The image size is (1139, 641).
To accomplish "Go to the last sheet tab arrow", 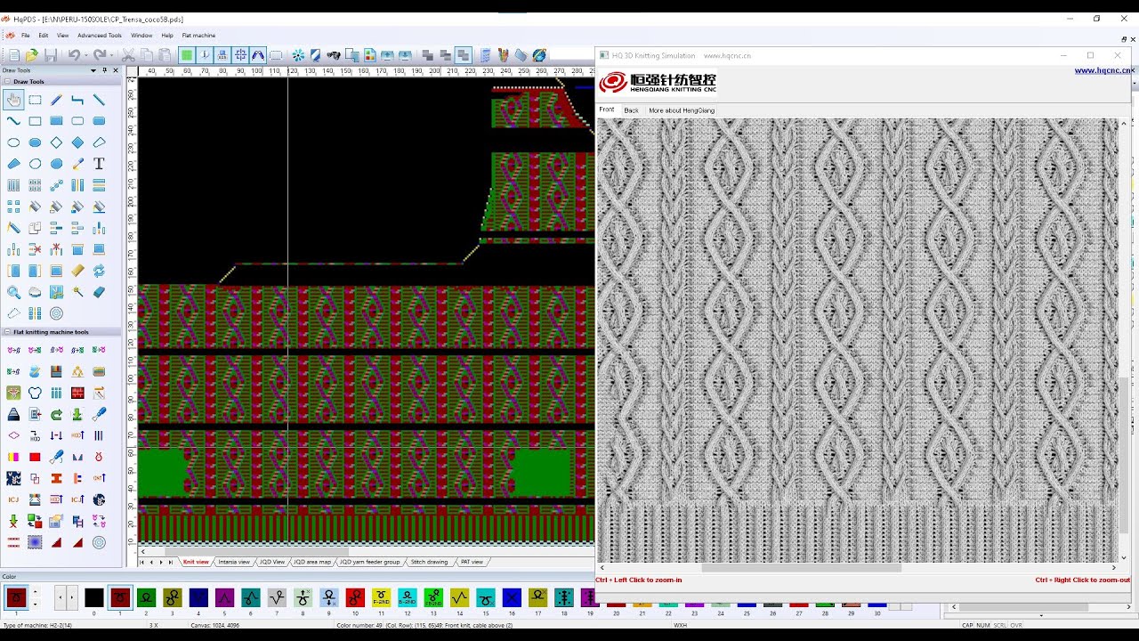I will 171,562.
